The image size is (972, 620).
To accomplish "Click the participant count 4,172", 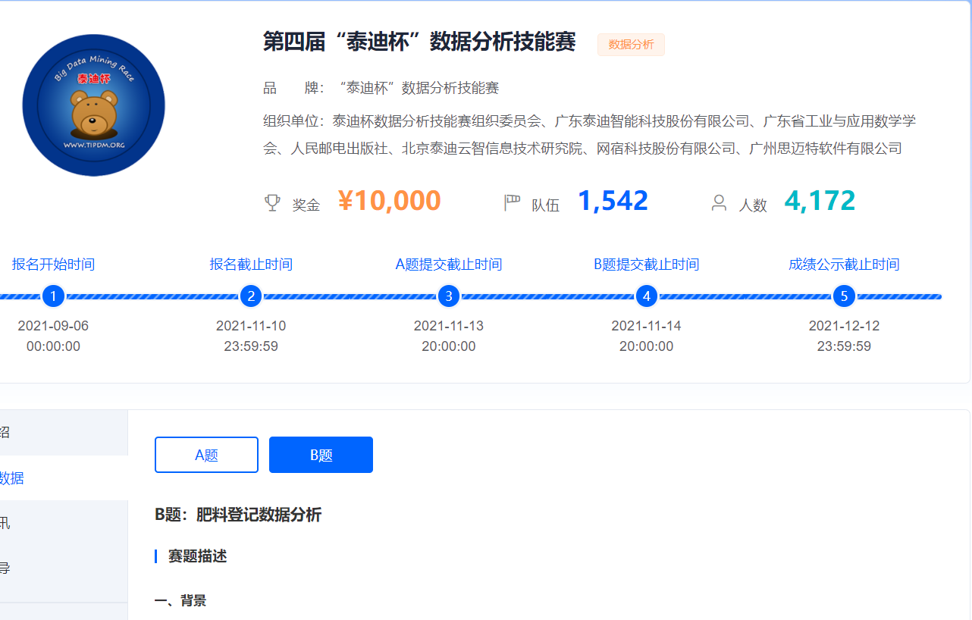I will [820, 201].
